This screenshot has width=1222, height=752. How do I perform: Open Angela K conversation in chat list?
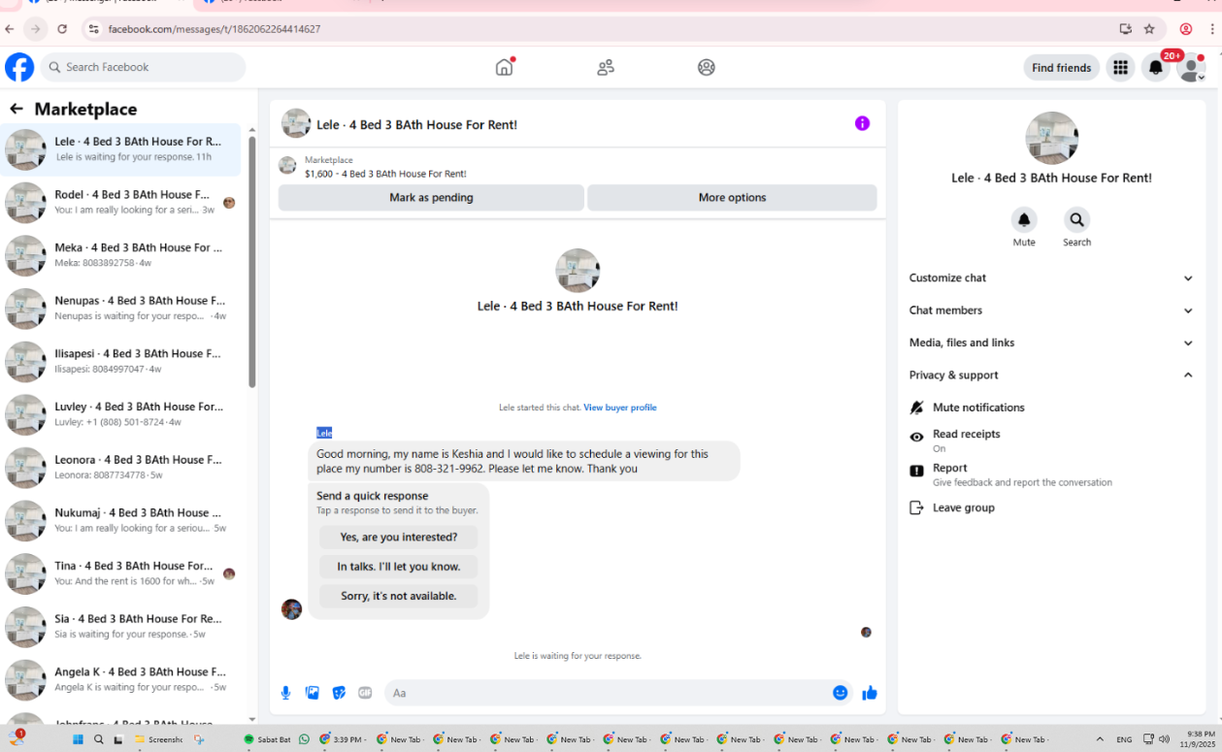point(121,679)
